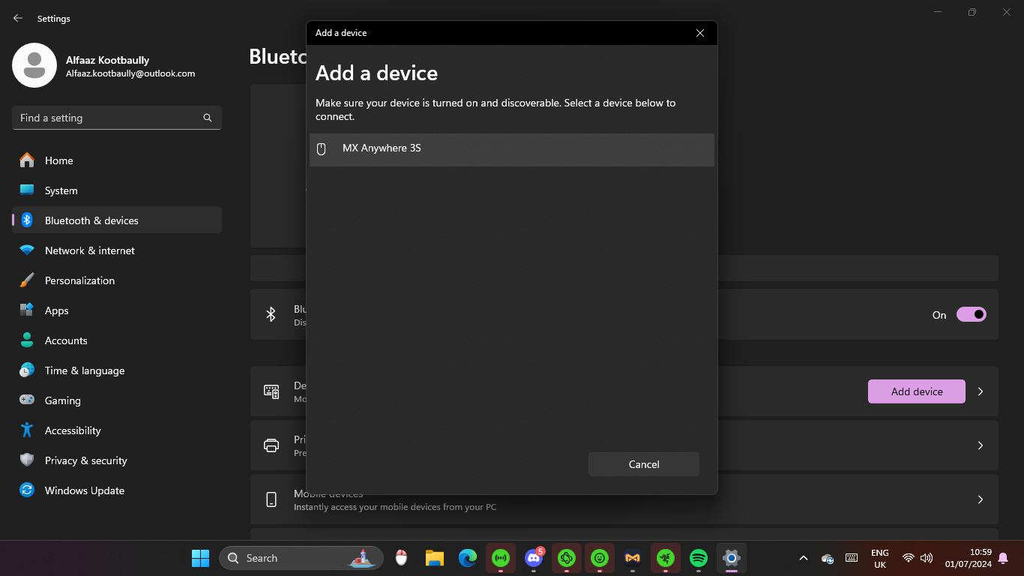Cancel the Add a device dialog
The height and width of the screenshot is (576, 1024).
(x=644, y=464)
